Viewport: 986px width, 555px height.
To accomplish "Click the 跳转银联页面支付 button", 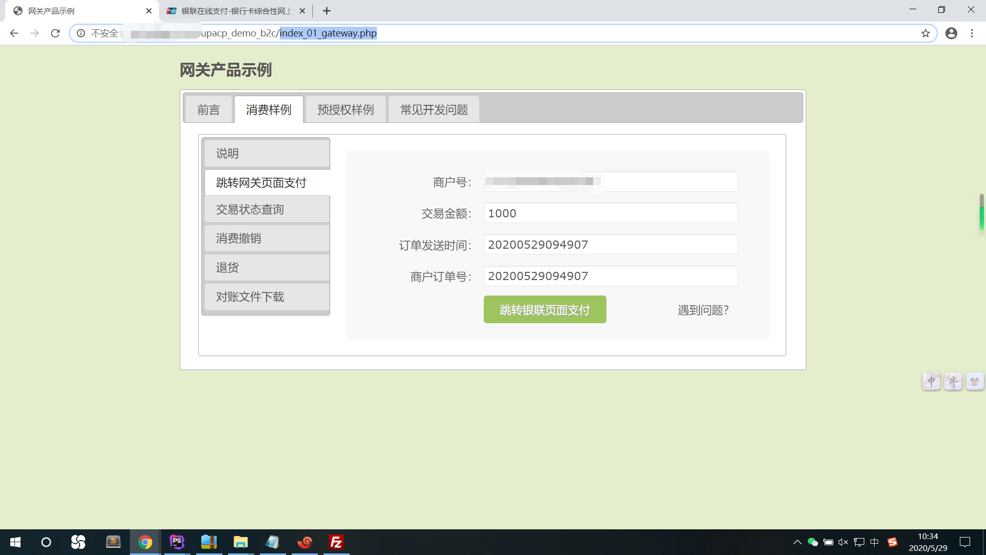I will [545, 310].
